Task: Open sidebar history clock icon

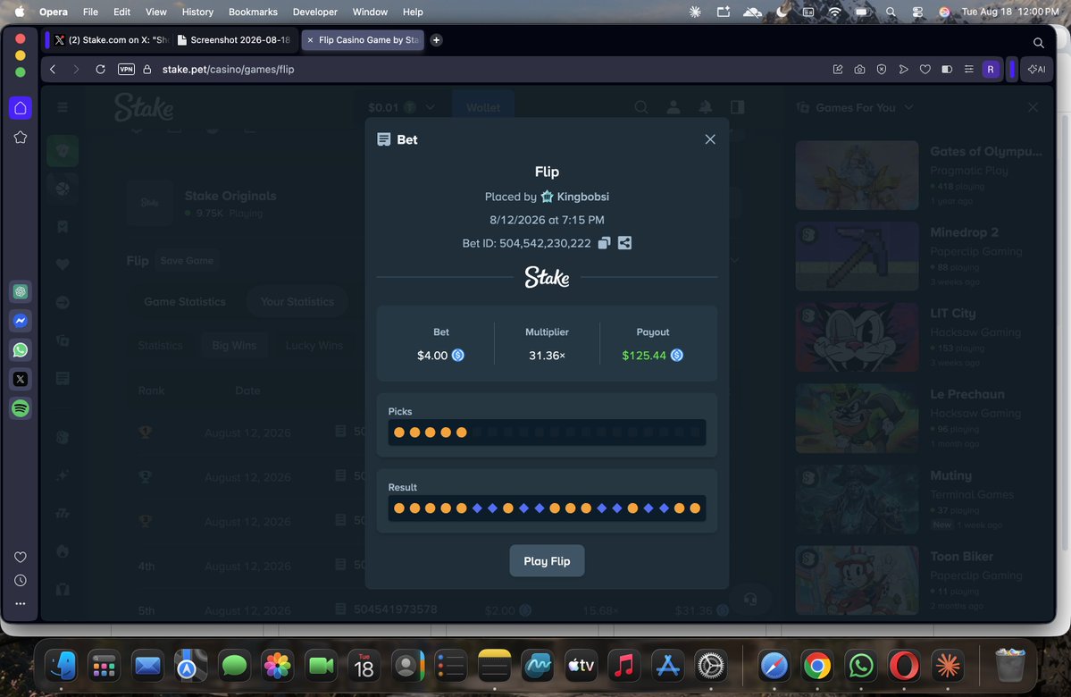Action: 21,580
